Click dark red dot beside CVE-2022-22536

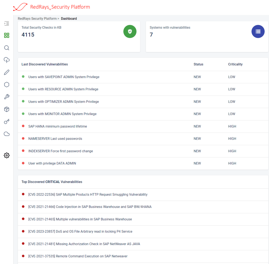pyautogui.click(x=23, y=194)
